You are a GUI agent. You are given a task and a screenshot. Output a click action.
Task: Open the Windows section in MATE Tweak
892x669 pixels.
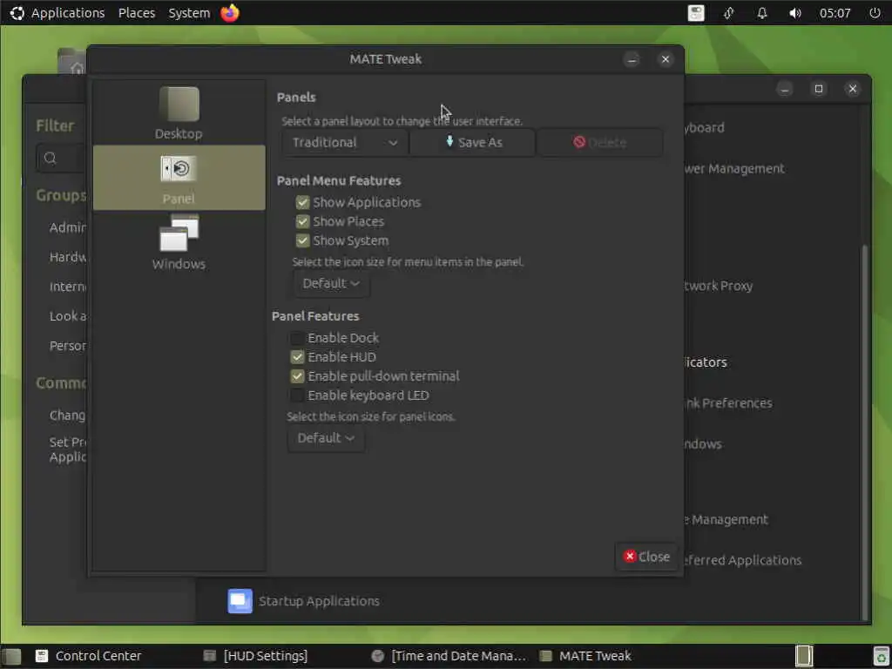179,242
